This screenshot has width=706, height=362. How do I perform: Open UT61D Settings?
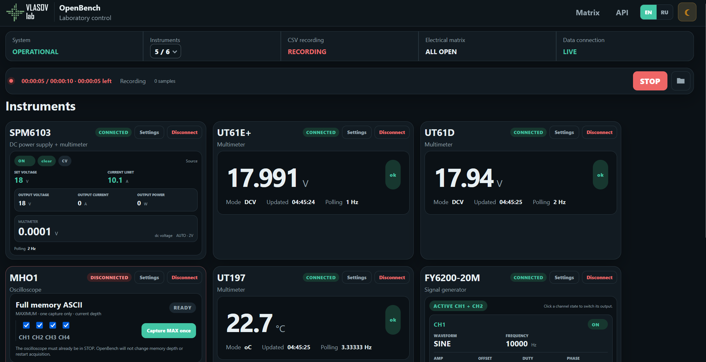point(564,132)
